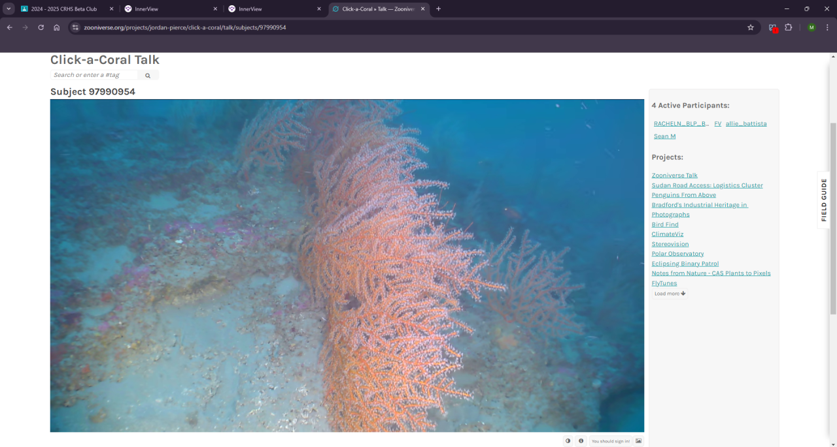The height and width of the screenshot is (447, 837).
Task: Open the Penguins From Above project
Action: pyautogui.click(x=683, y=195)
